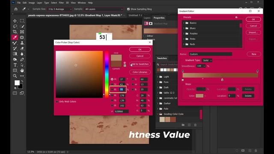Select the Eraser tool
The width and height of the screenshot is (274, 154).
pyautogui.click(x=22, y=48)
